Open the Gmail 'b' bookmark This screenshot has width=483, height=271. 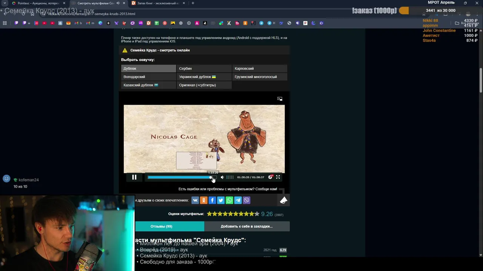[78, 23]
